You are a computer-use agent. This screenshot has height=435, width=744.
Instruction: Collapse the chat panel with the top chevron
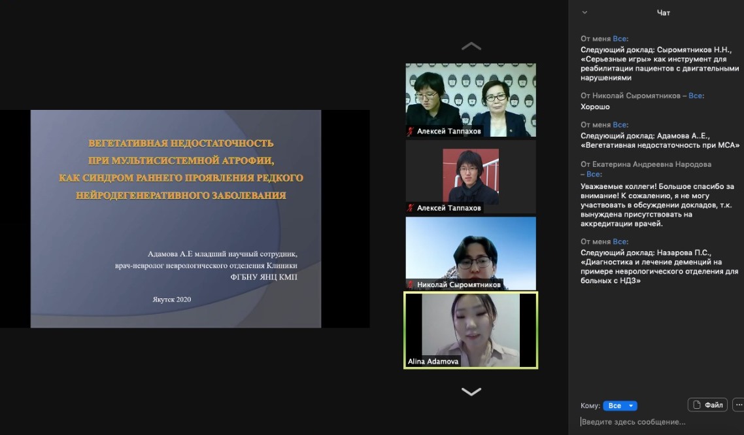(584, 13)
